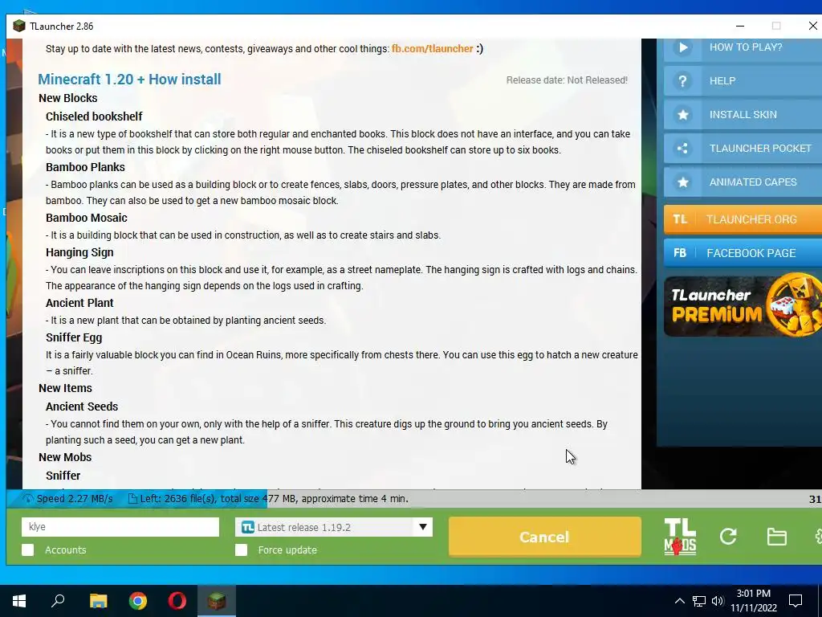Open the notification center icon
Screen dimensions: 822x617
click(x=796, y=601)
